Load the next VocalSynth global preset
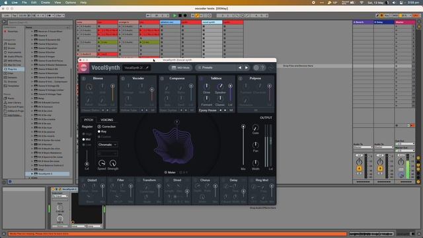This screenshot has width=423, height=238. [247, 67]
